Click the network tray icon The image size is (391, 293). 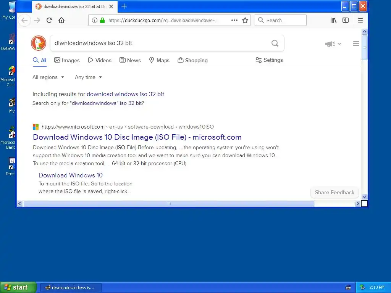[363, 287]
